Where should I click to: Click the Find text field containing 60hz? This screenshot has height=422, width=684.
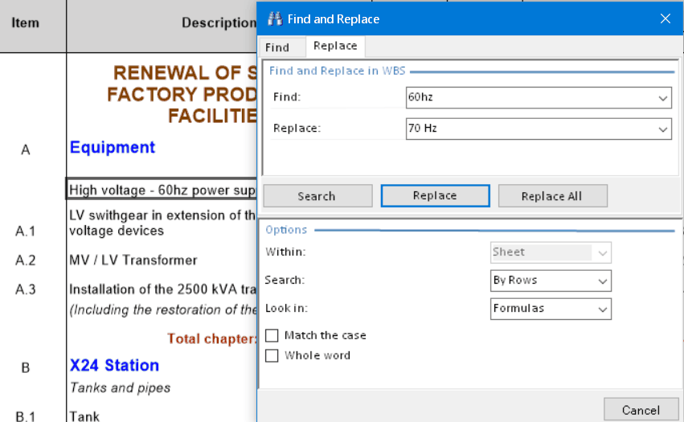click(530, 98)
